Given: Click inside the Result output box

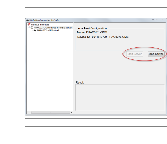Looking at the screenshot, I should 120,97.
